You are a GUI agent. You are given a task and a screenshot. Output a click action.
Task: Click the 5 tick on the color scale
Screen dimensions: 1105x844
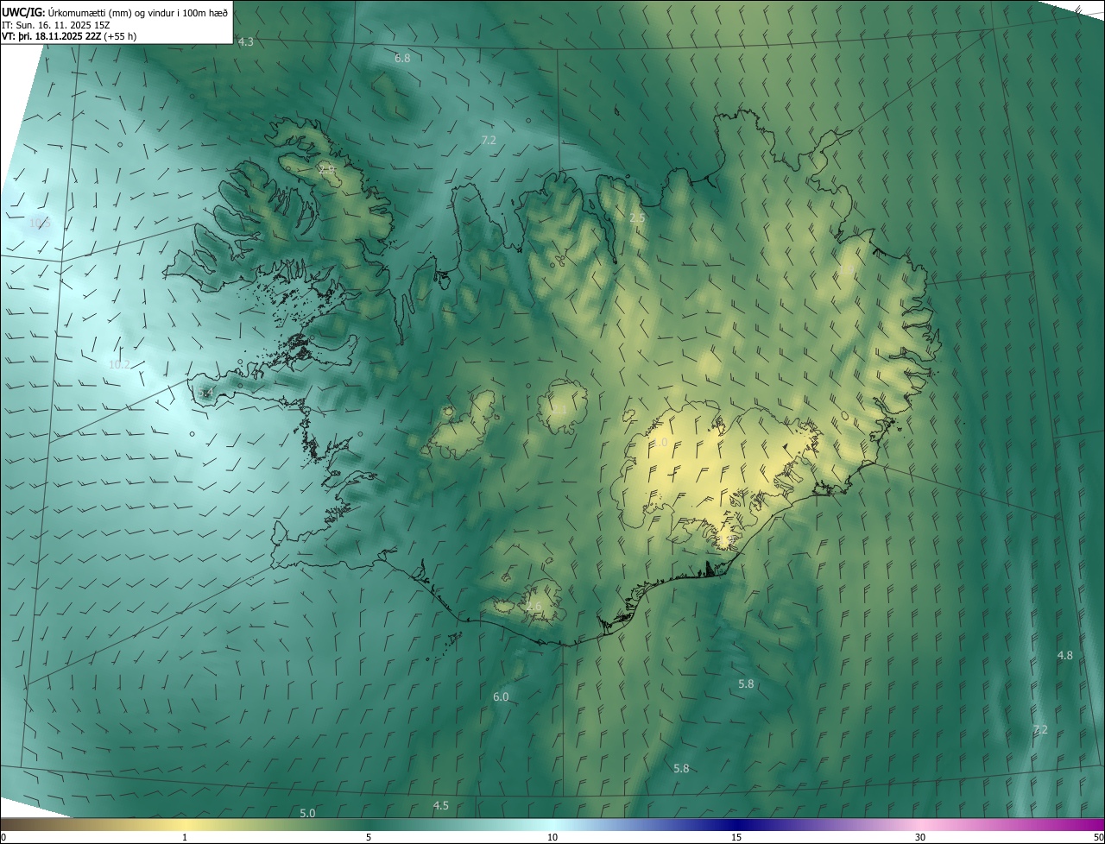point(369,838)
